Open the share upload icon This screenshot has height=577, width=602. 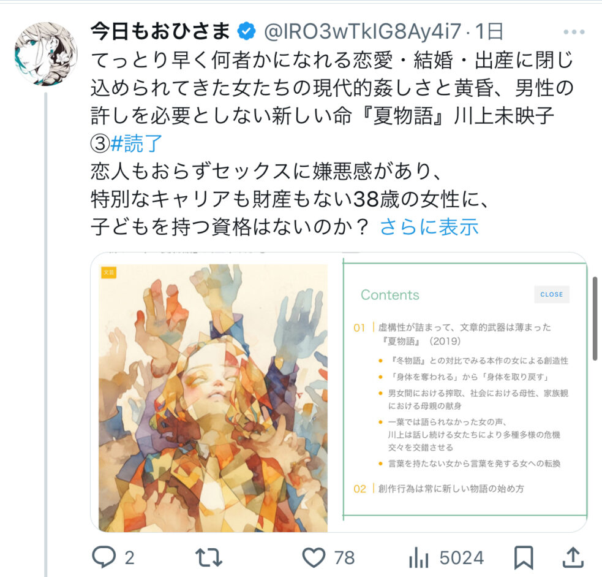pyautogui.click(x=573, y=557)
